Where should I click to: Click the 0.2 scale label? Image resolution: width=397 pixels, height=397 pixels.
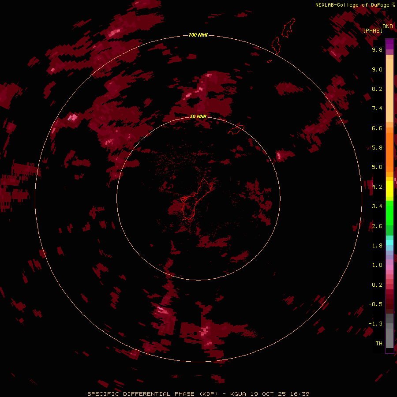click(x=377, y=285)
